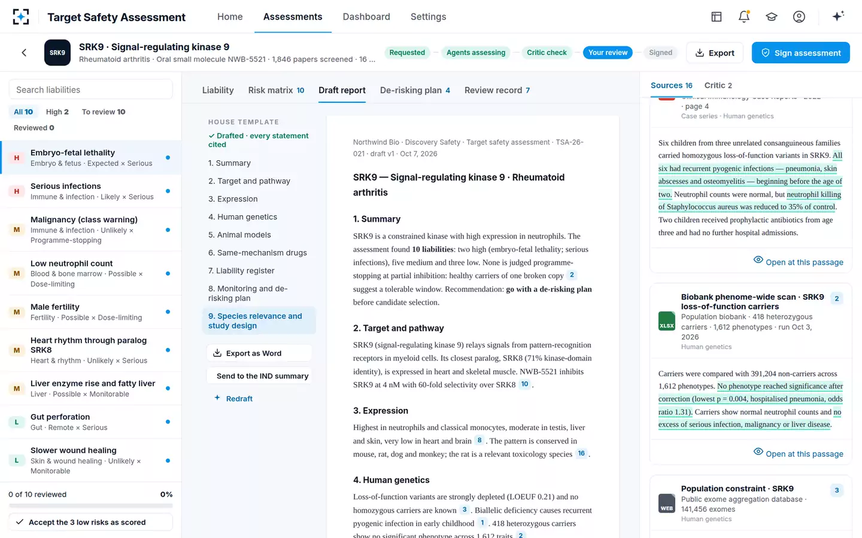This screenshot has height=538, width=862.
Task: Open the Export dropdown button
Action: (715, 53)
